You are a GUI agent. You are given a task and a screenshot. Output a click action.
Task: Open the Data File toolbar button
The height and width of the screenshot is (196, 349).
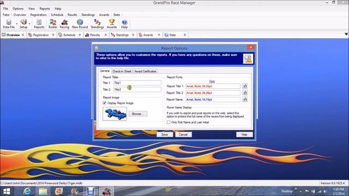click(9, 24)
